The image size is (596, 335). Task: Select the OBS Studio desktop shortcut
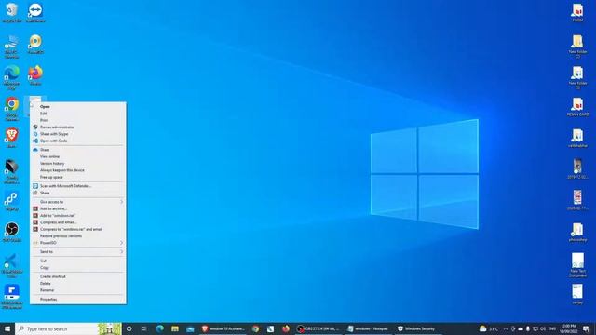coord(12,232)
